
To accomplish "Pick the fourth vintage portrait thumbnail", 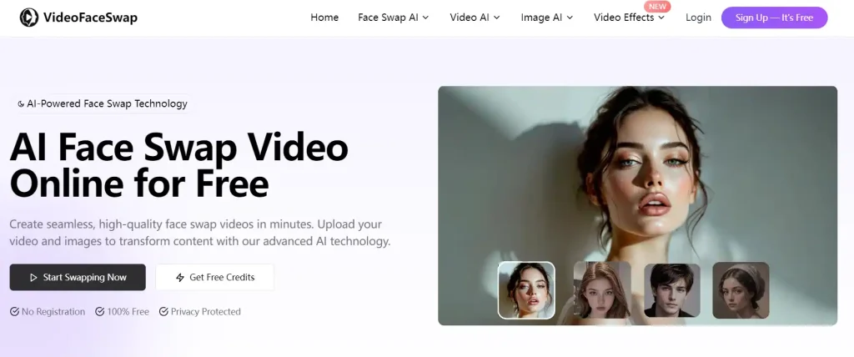I will coord(740,290).
